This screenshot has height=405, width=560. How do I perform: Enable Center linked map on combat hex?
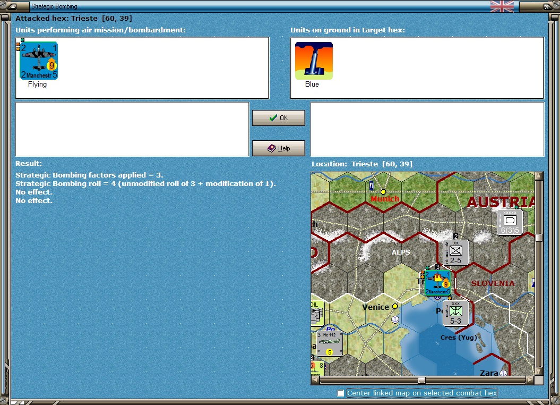click(x=341, y=393)
